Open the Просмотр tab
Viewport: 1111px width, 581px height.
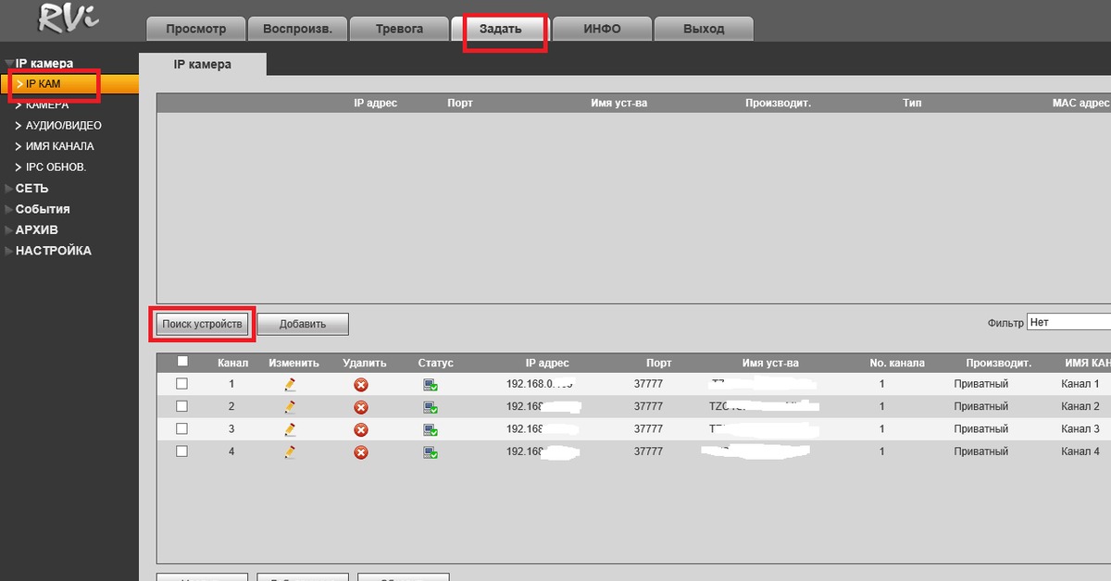tap(196, 29)
